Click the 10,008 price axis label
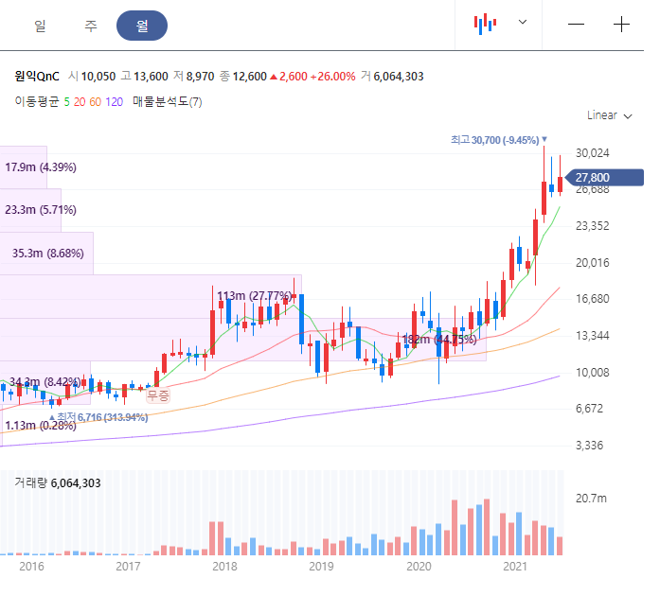The width and height of the screenshot is (660, 596). click(x=592, y=373)
